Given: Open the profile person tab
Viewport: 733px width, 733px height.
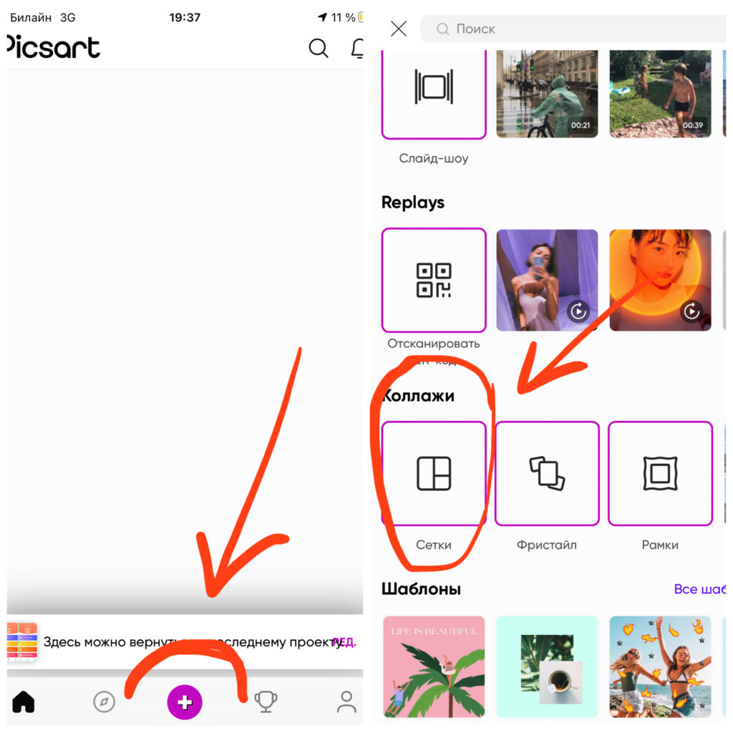Looking at the screenshot, I should (x=346, y=702).
